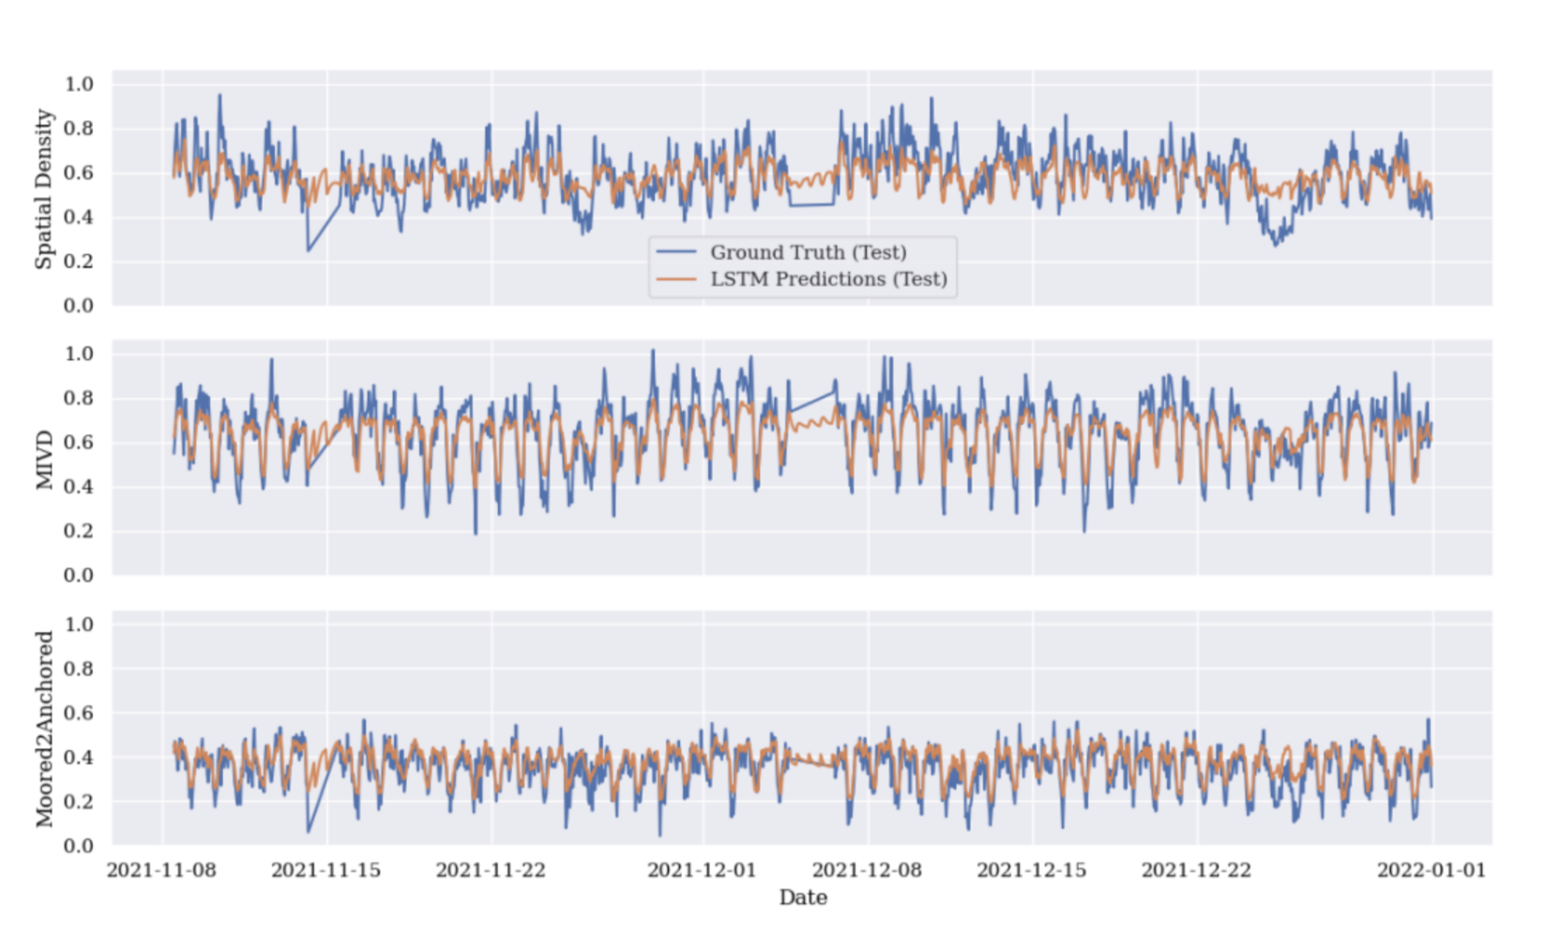Image resolution: width=1546 pixels, height=949 pixels.
Task: Click the 'Ground Truth (Test)' legend label
Action: 808,252
